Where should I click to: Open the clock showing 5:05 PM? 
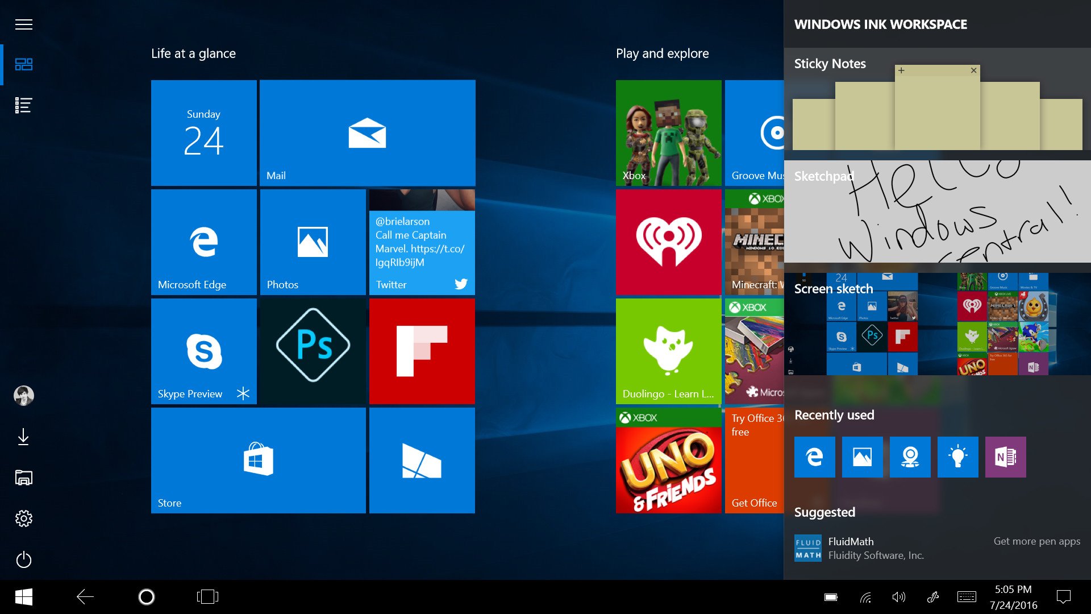1013,597
